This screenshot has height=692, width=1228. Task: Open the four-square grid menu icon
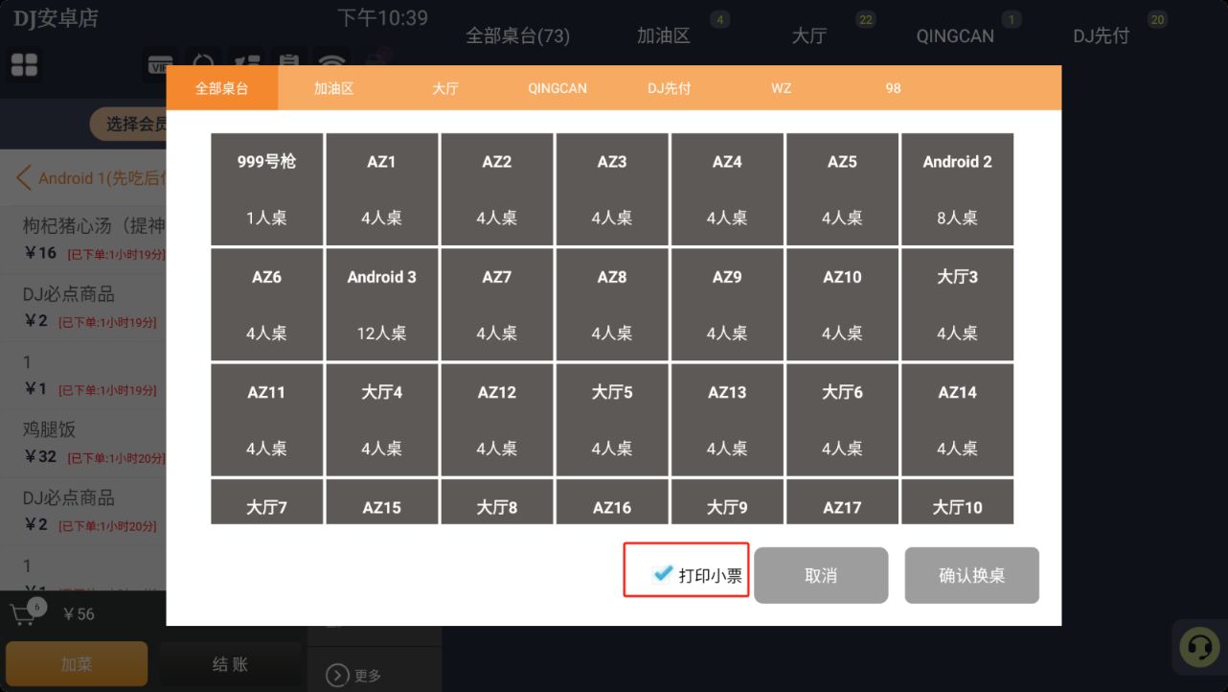24,65
